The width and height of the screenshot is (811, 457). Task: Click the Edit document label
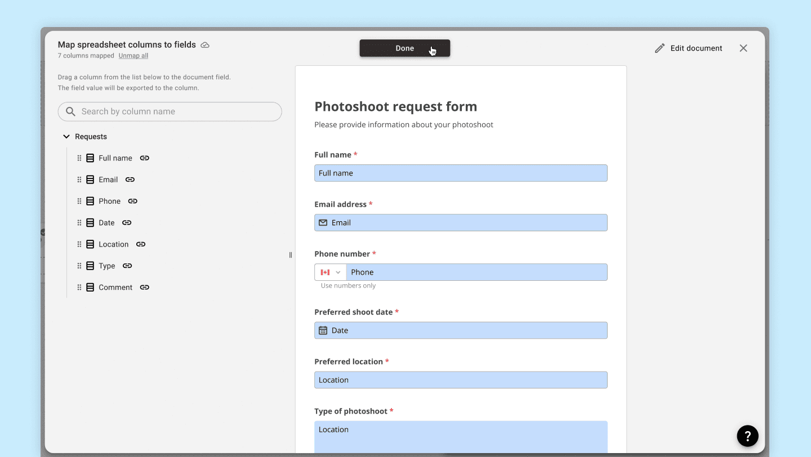point(696,48)
